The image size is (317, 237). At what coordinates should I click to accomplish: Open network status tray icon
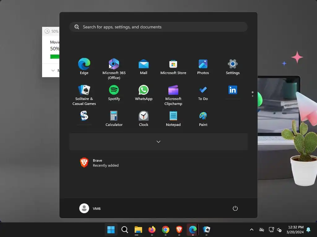click(271, 230)
